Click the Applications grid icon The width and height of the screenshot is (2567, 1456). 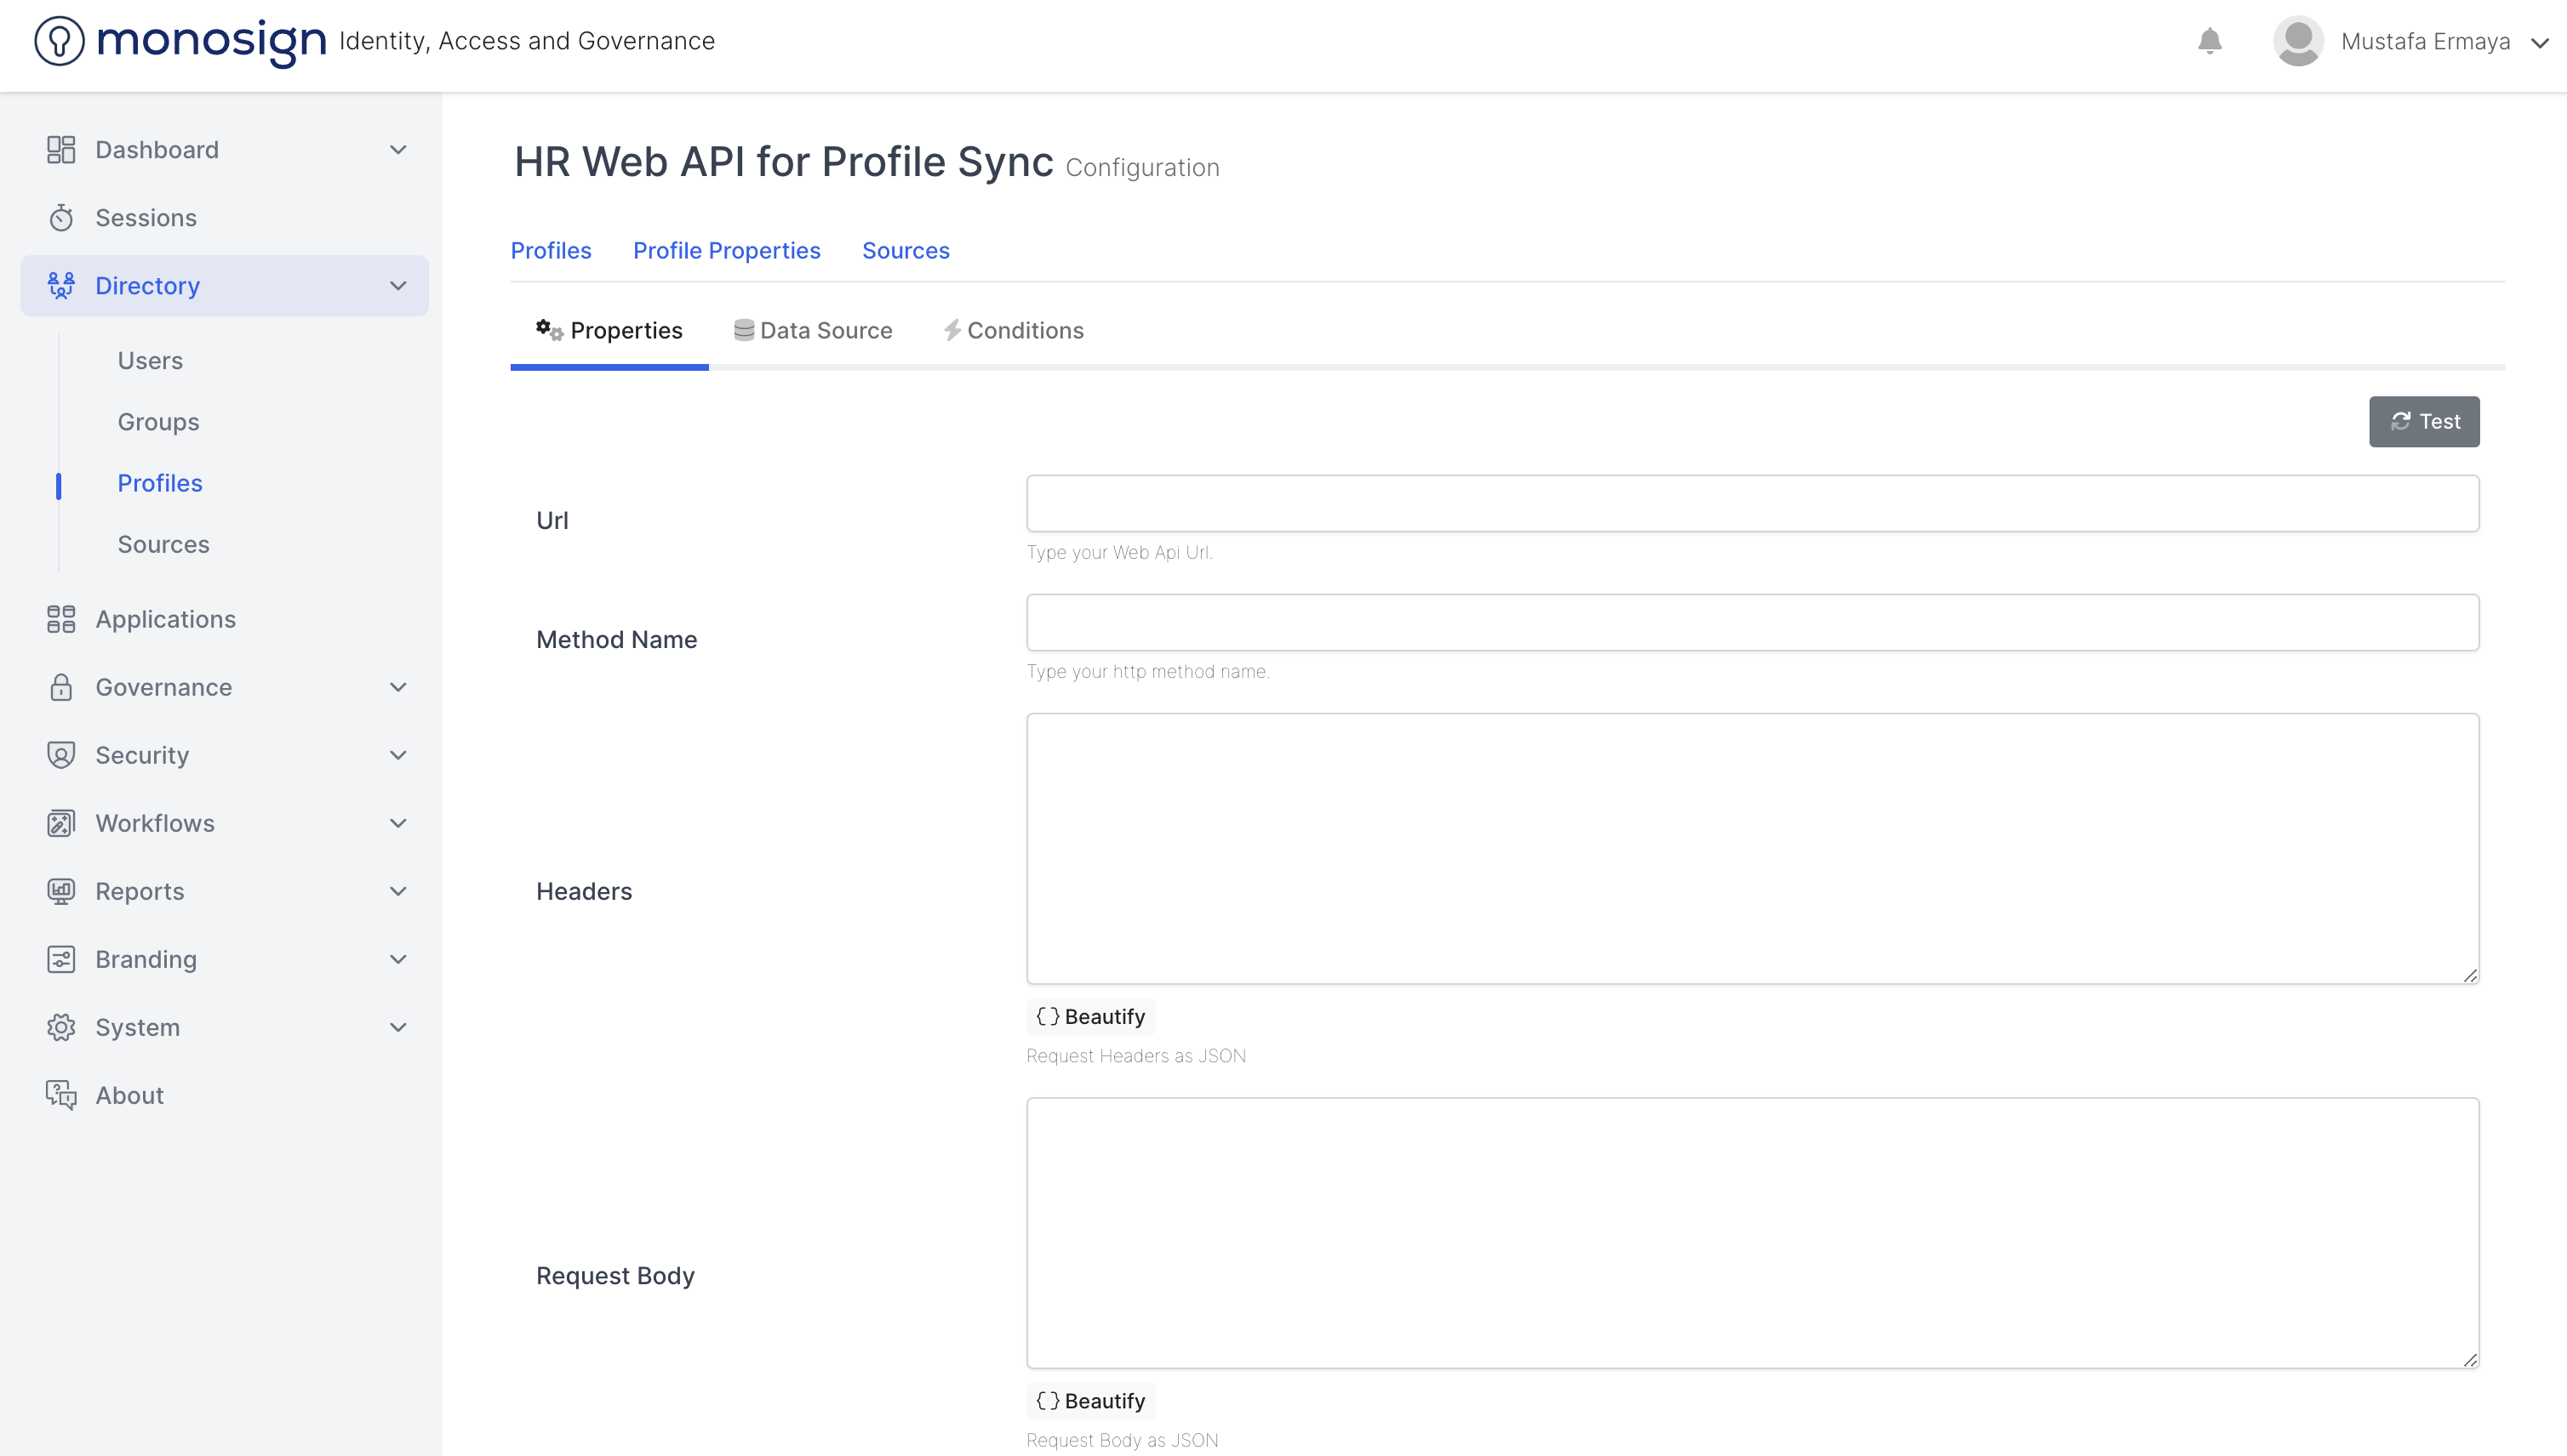click(x=61, y=619)
